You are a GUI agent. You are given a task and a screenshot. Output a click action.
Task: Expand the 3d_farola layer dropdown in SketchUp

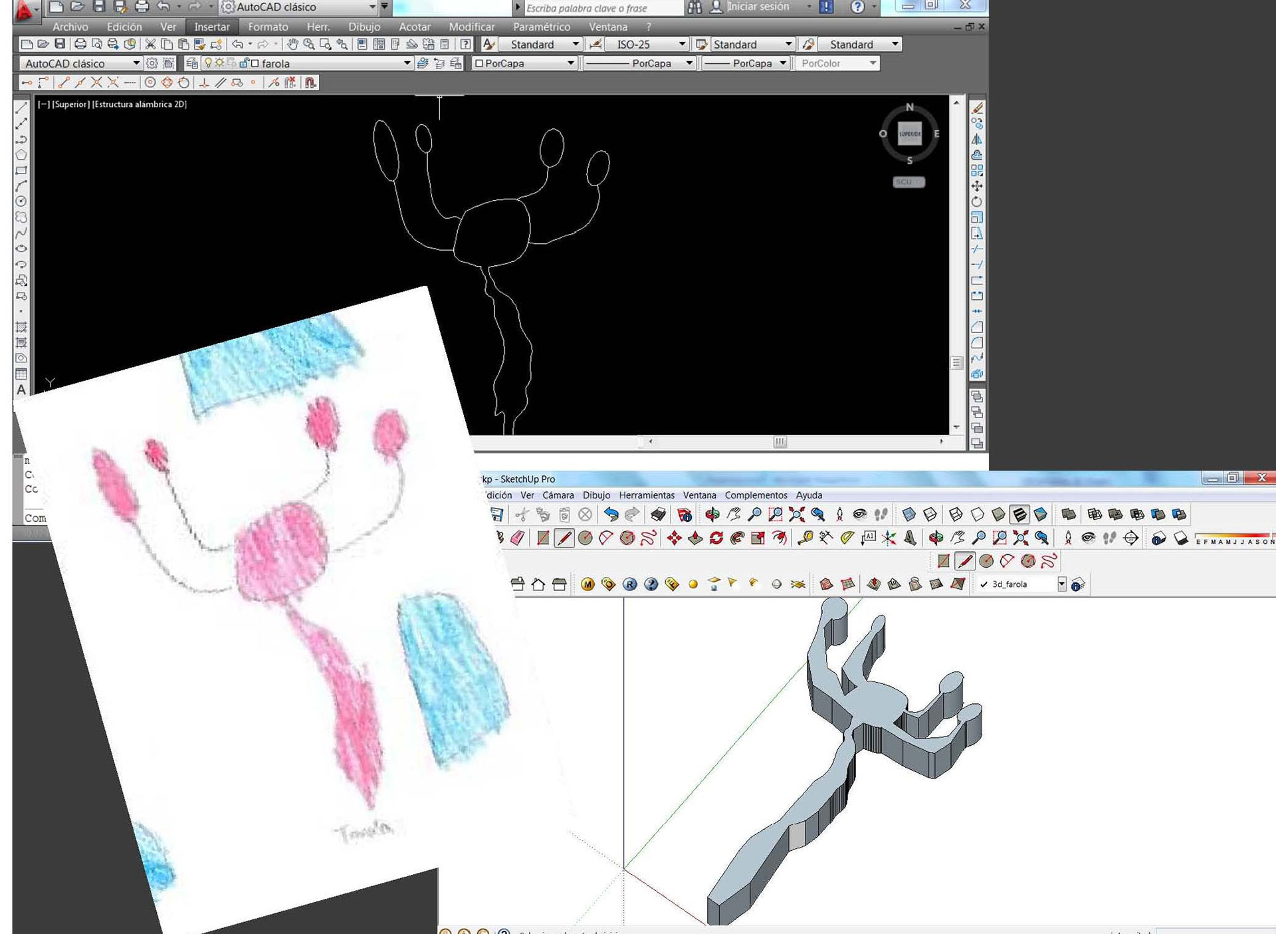1061,584
